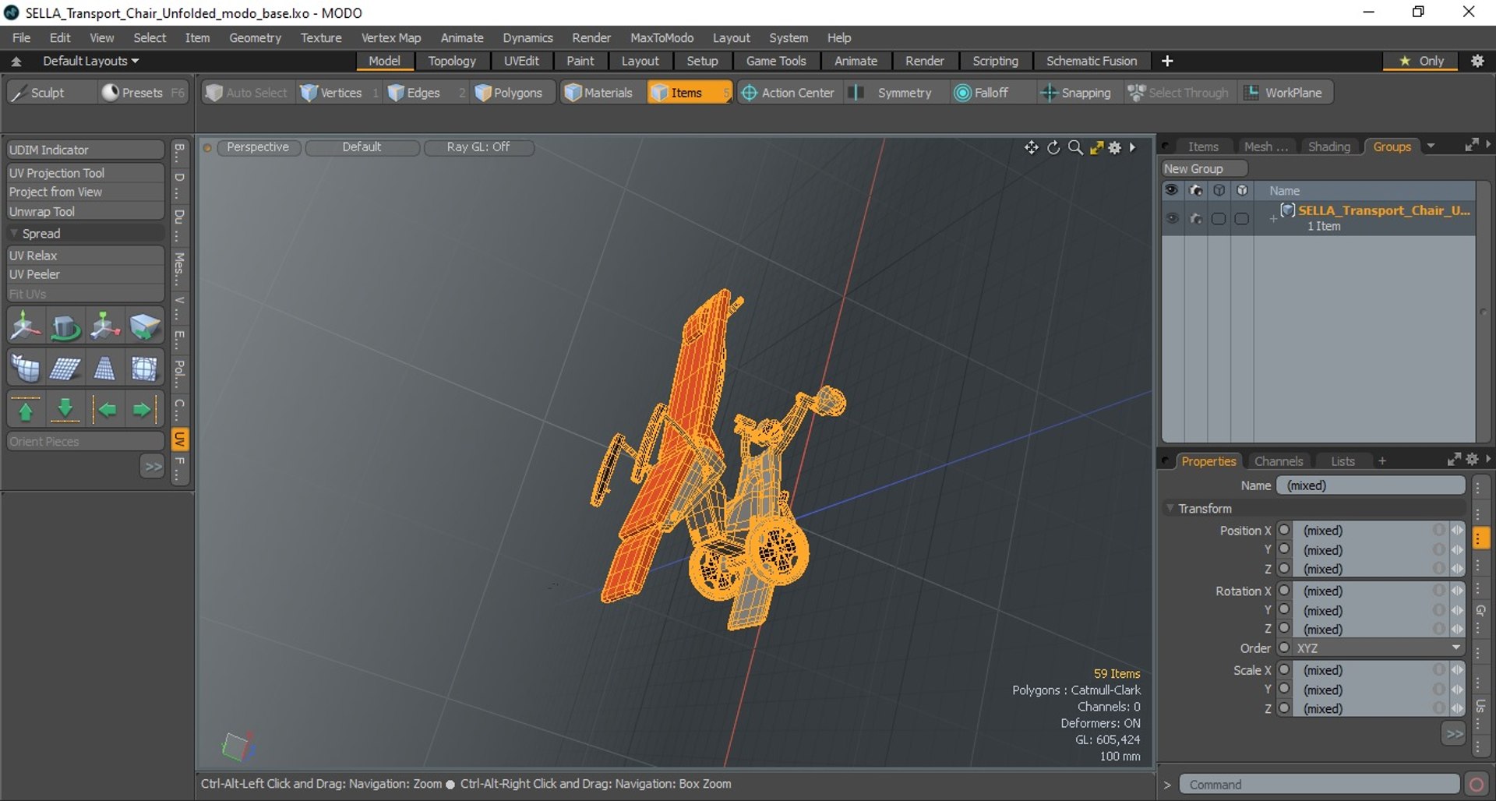
Task: Toggle render camera for SELLA_Transport_Chair group
Action: tap(1195, 219)
